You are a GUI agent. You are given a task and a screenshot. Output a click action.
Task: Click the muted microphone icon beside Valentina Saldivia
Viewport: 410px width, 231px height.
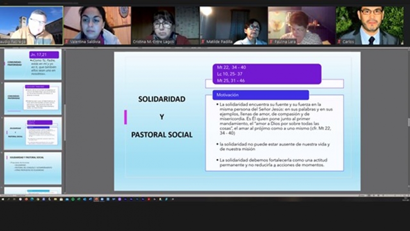[67, 41]
